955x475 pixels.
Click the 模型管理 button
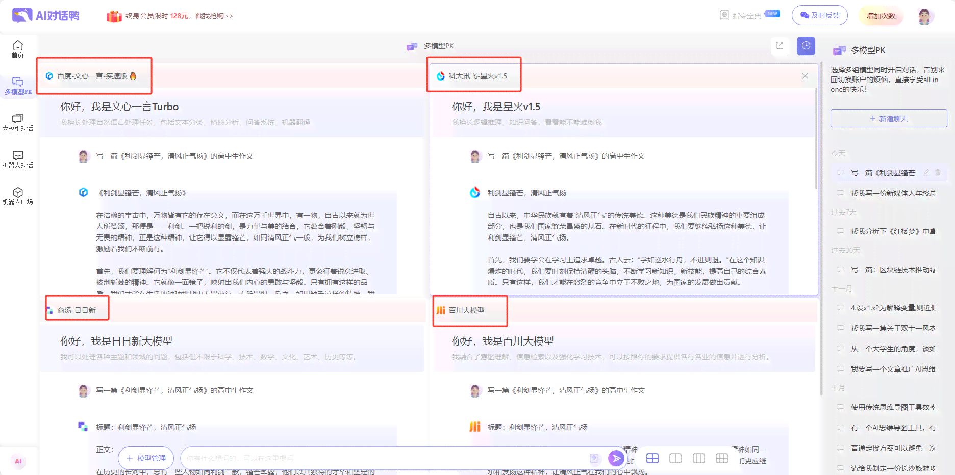146,458
